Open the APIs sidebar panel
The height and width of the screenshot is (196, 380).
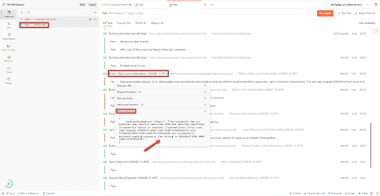pyautogui.click(x=9, y=25)
